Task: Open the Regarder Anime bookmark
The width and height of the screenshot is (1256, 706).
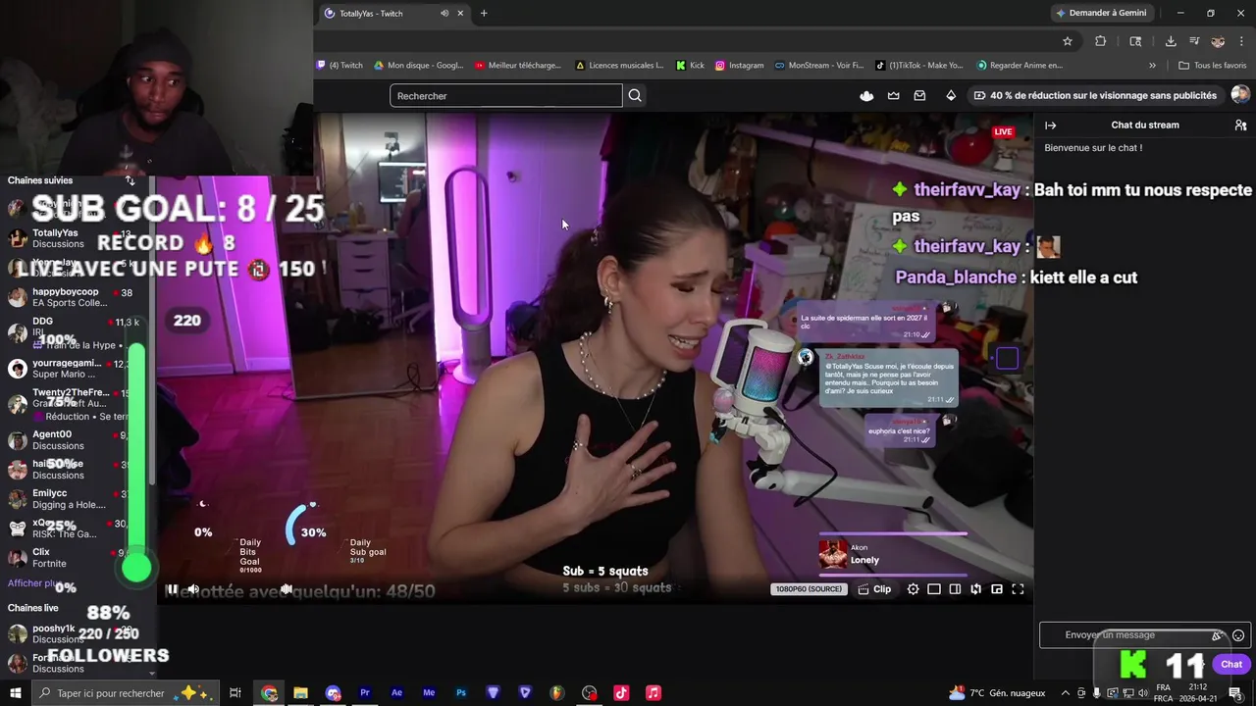Action: (x=1020, y=66)
